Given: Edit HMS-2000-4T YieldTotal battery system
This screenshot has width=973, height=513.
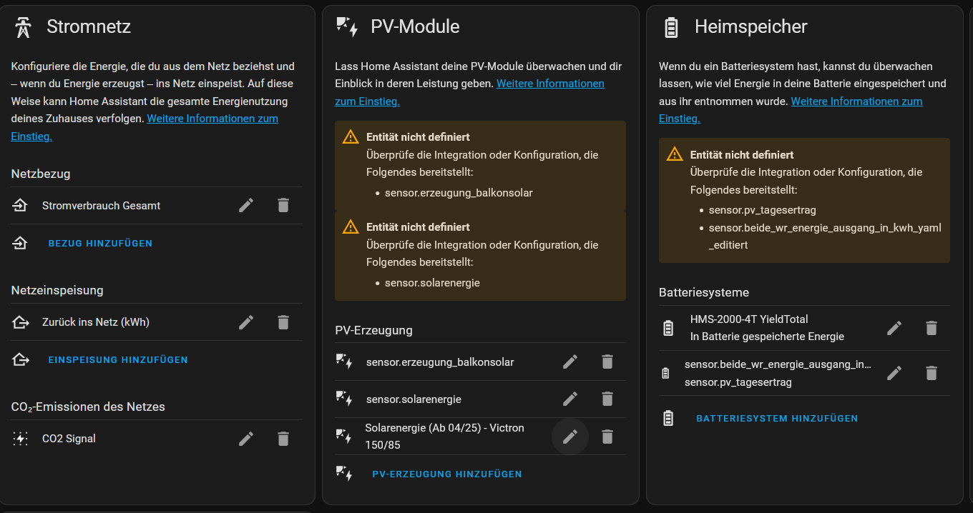Looking at the screenshot, I should tap(894, 328).
